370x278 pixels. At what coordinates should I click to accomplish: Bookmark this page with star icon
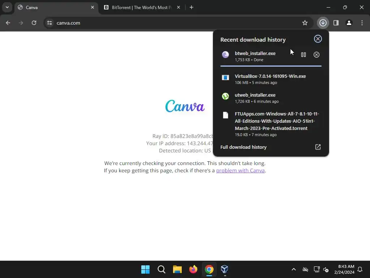[305, 23]
